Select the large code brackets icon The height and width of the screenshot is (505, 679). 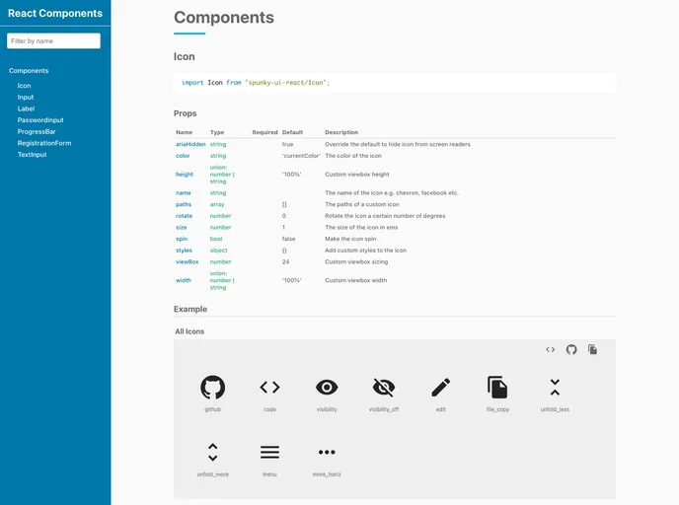(269, 387)
